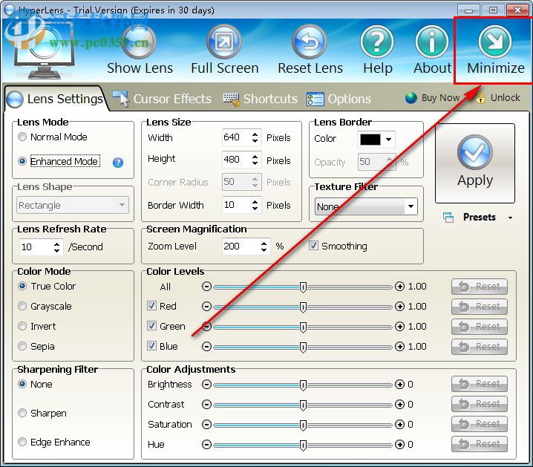Uncheck the Blue channel checkbox
This screenshot has height=467, width=533.
[151, 346]
